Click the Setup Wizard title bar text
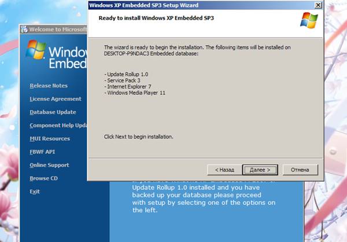The width and height of the screenshot is (347, 242). (x=144, y=5)
